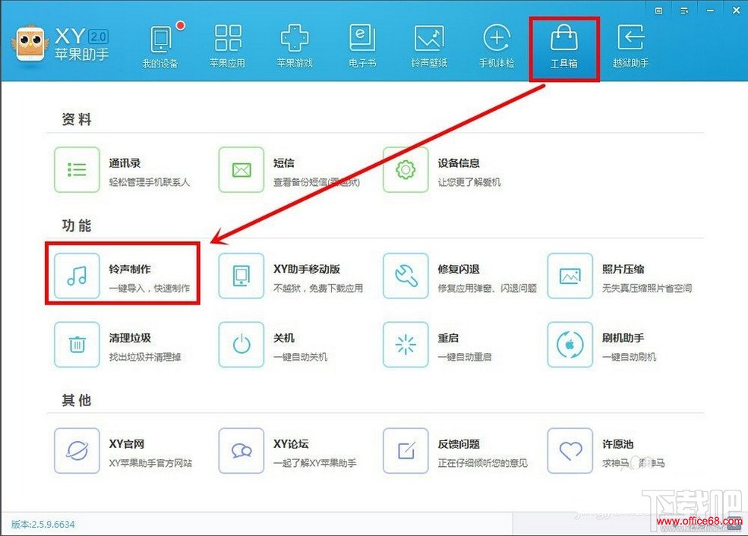Click the version text 版本:2.5.9.6634
Screen dimensions: 748x536
click(43, 525)
